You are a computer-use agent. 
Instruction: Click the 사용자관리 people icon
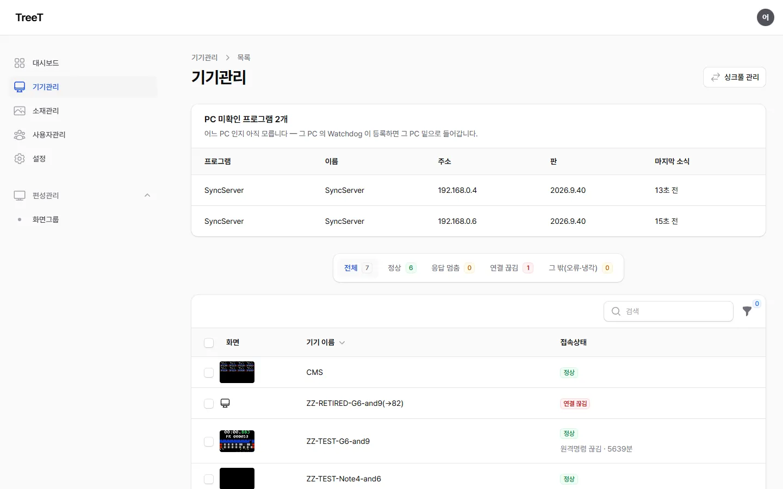(20, 135)
